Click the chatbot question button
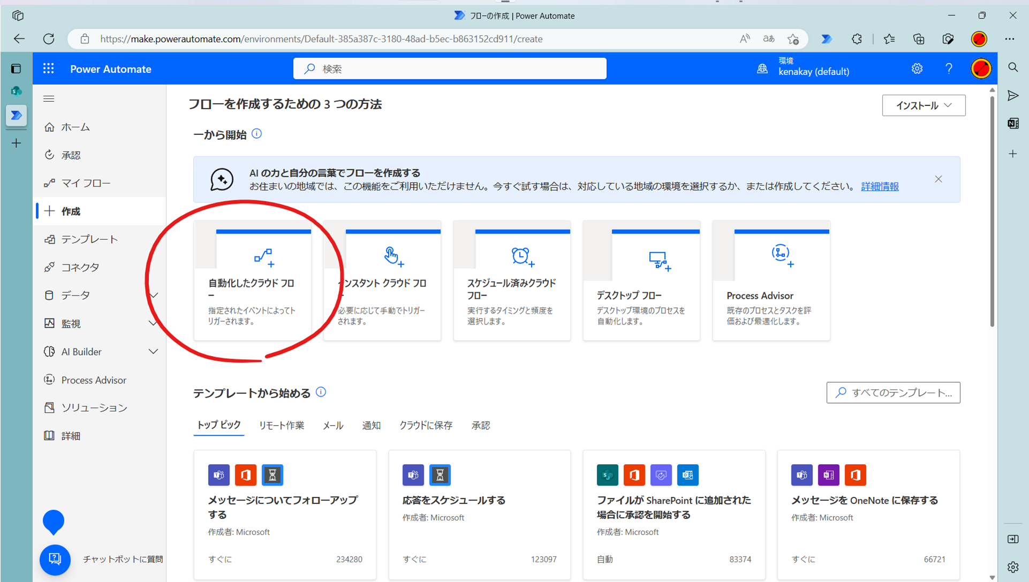This screenshot has width=1029, height=582. click(x=55, y=559)
